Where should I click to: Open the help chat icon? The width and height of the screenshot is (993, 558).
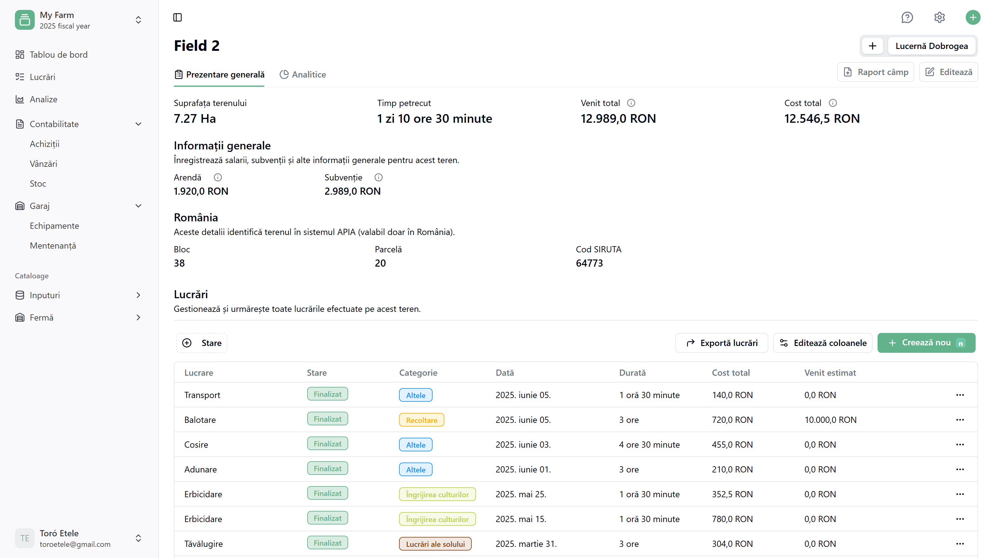pos(907,17)
